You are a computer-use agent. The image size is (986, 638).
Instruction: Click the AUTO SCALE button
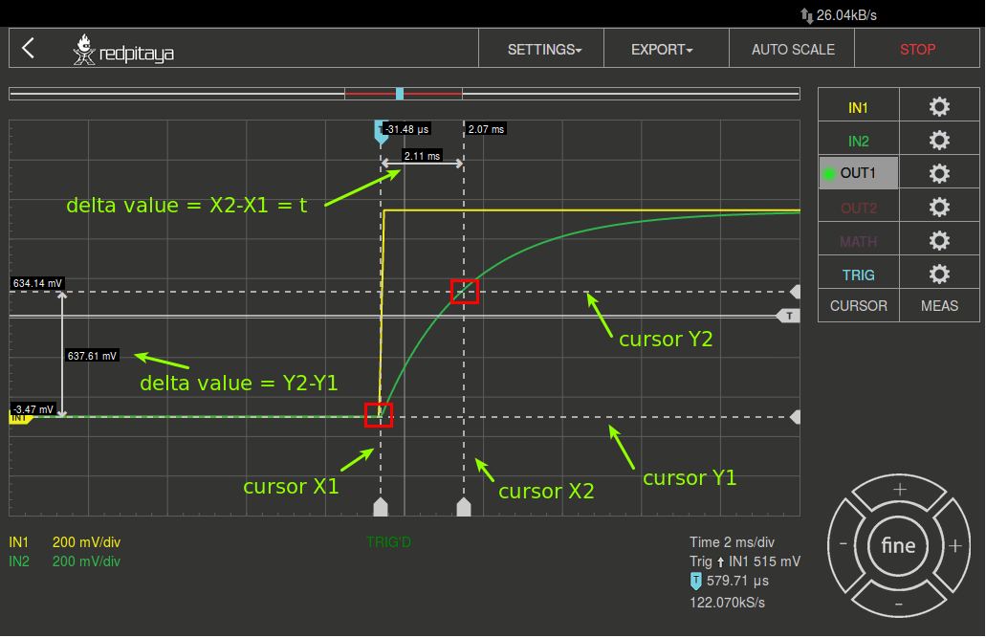pyautogui.click(x=793, y=49)
